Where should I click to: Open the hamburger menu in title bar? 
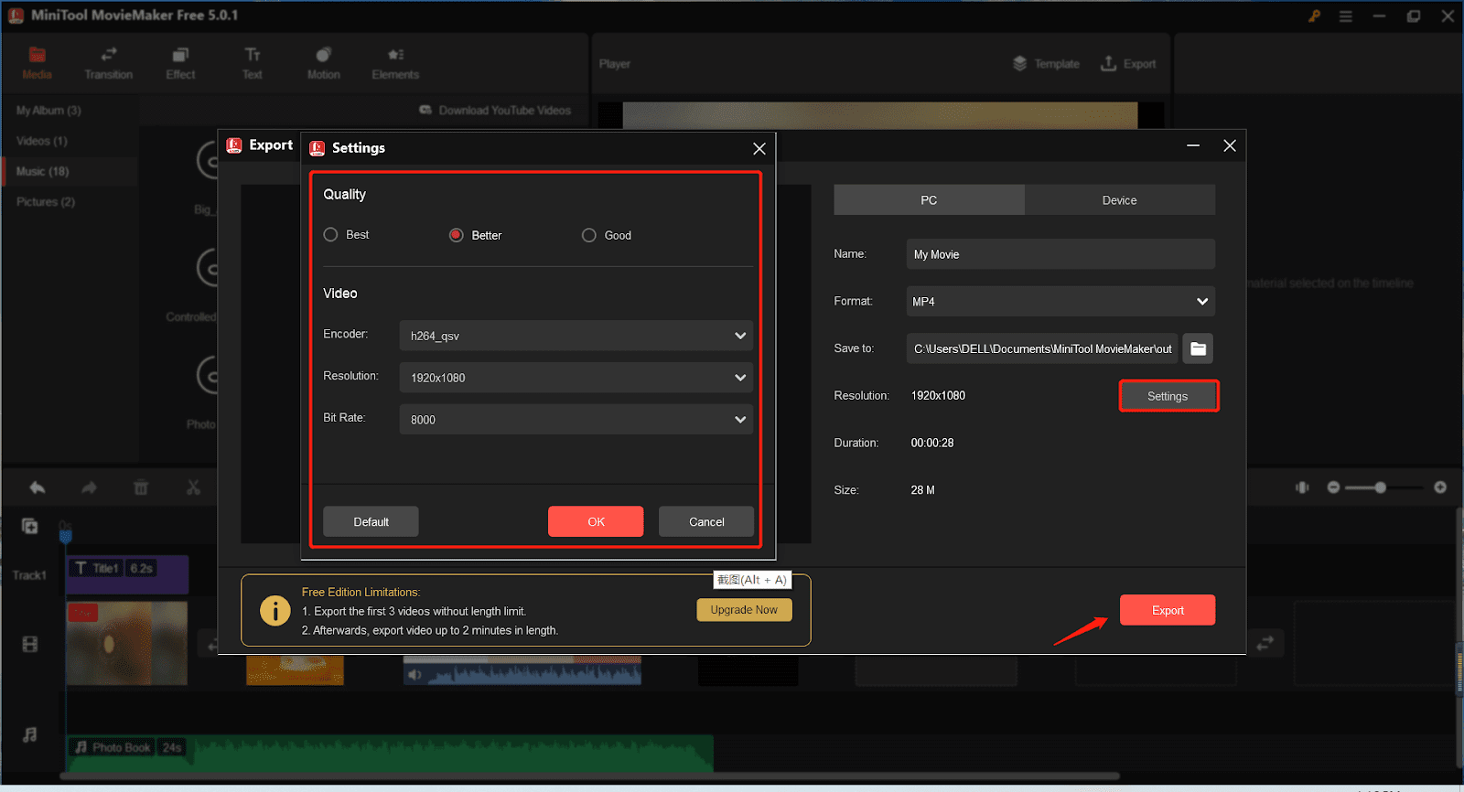(x=1346, y=16)
